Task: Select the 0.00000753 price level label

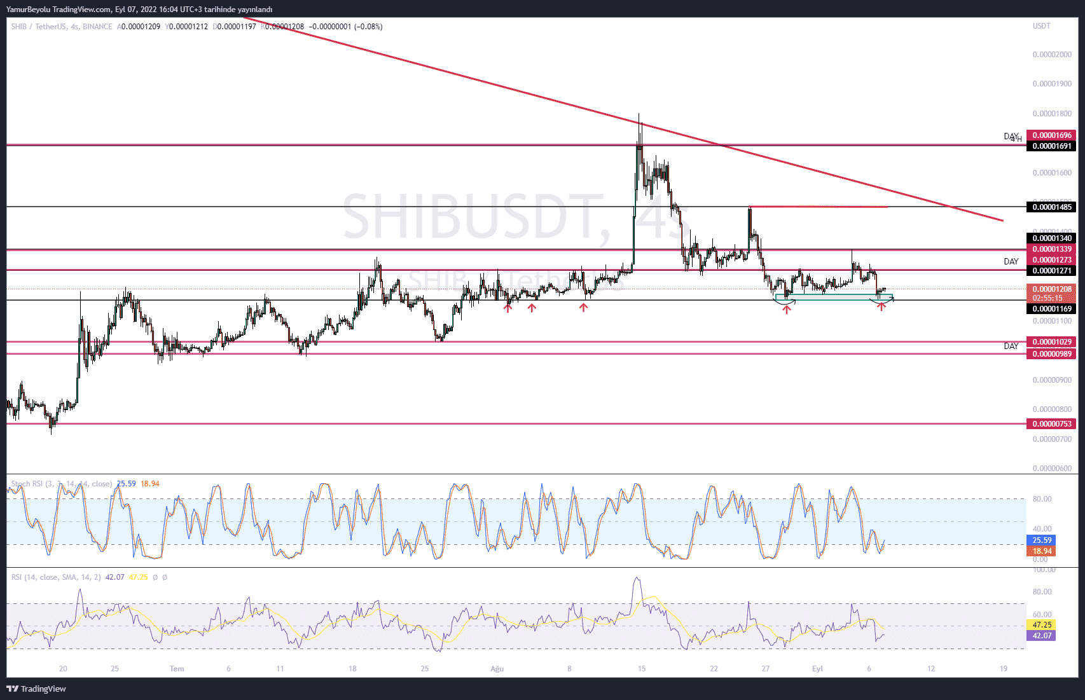Action: [x=1051, y=424]
